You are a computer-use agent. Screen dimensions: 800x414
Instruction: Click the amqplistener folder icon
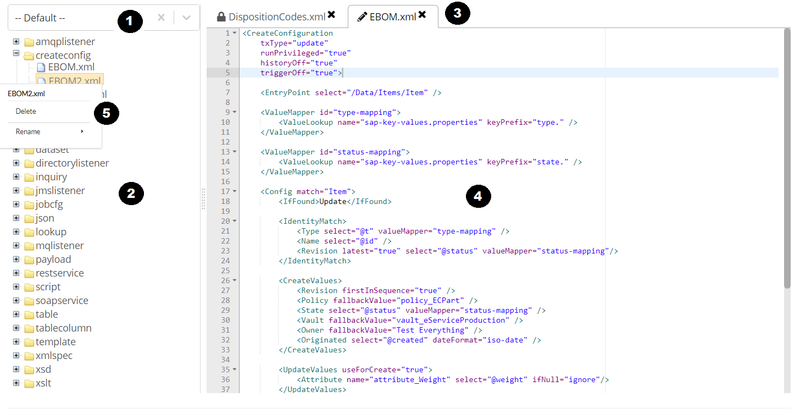tap(29, 42)
